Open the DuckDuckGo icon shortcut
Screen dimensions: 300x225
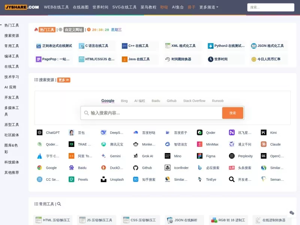[103, 168]
